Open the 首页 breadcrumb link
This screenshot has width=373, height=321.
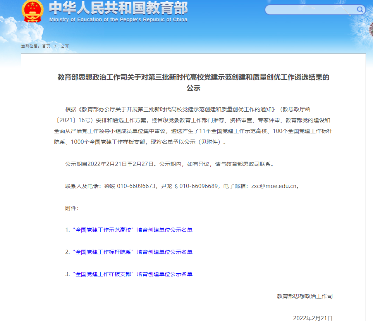[46, 46]
